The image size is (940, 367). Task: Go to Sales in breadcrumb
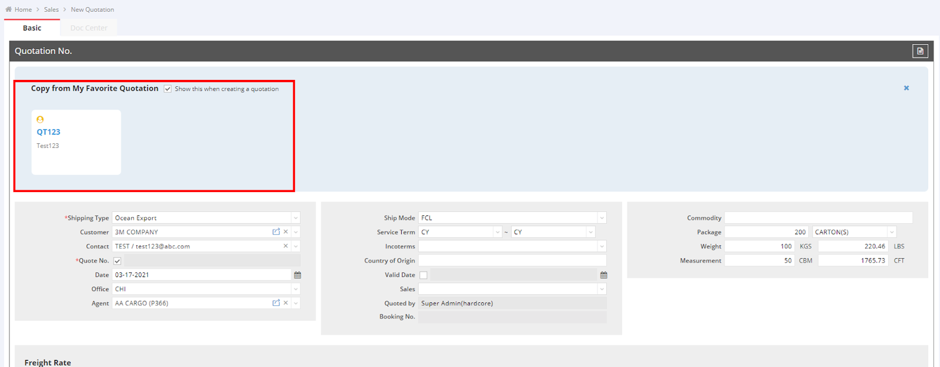click(x=51, y=9)
